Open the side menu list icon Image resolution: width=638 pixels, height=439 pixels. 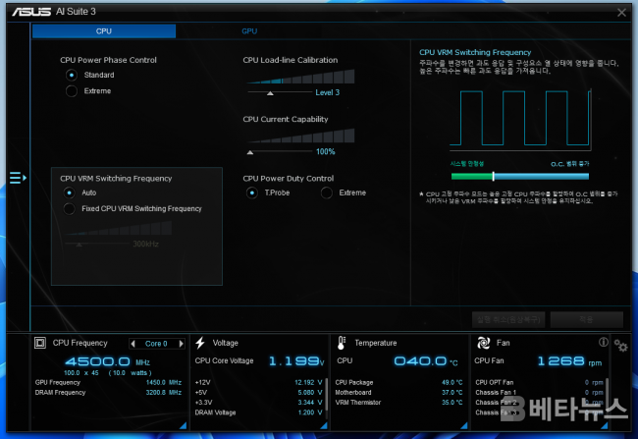(x=18, y=178)
